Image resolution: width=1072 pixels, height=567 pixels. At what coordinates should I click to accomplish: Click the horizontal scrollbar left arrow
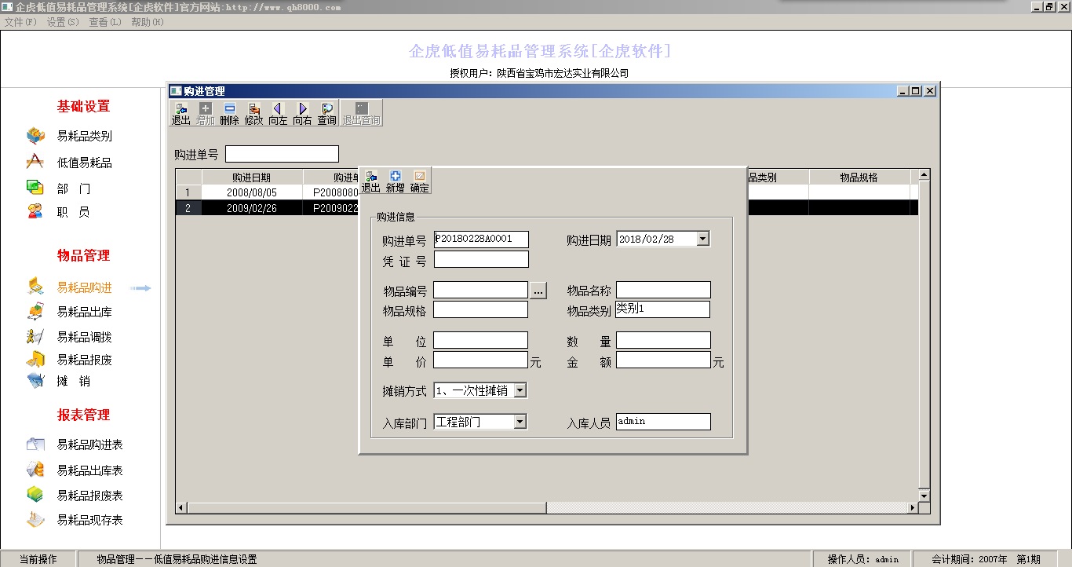pos(181,508)
